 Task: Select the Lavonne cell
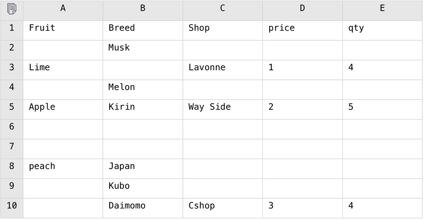(x=223, y=70)
